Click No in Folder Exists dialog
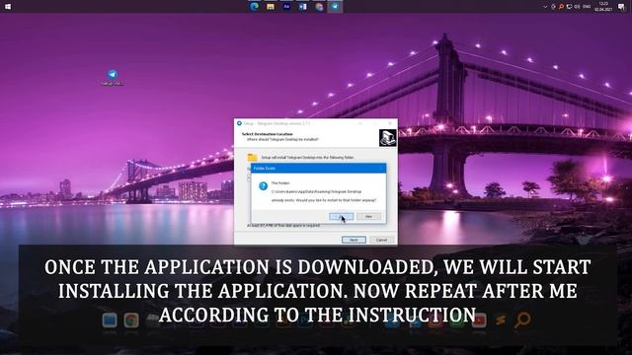The height and width of the screenshot is (355, 632). coord(368,217)
